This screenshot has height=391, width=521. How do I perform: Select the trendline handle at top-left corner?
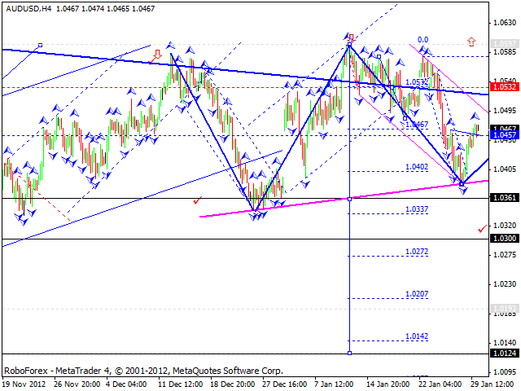[x=40, y=46]
